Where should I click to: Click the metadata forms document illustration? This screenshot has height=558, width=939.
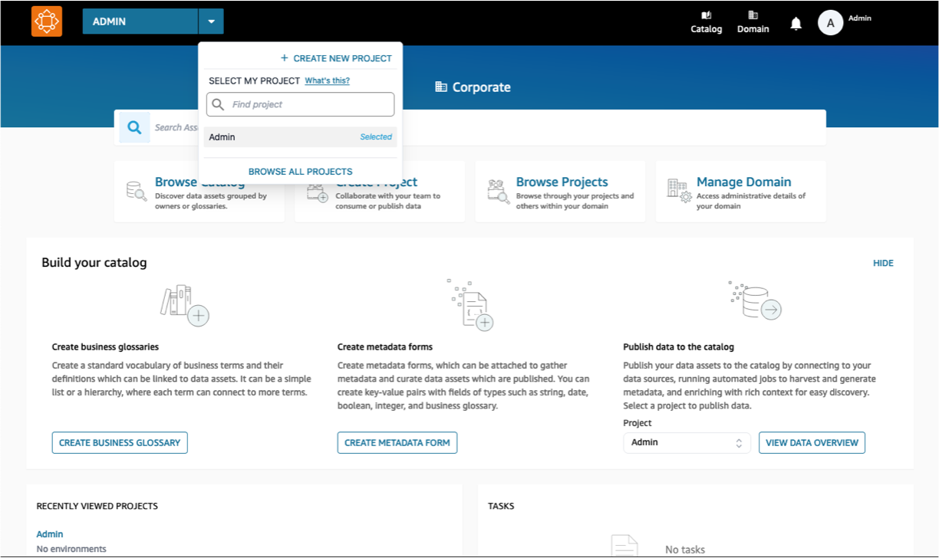coord(470,305)
